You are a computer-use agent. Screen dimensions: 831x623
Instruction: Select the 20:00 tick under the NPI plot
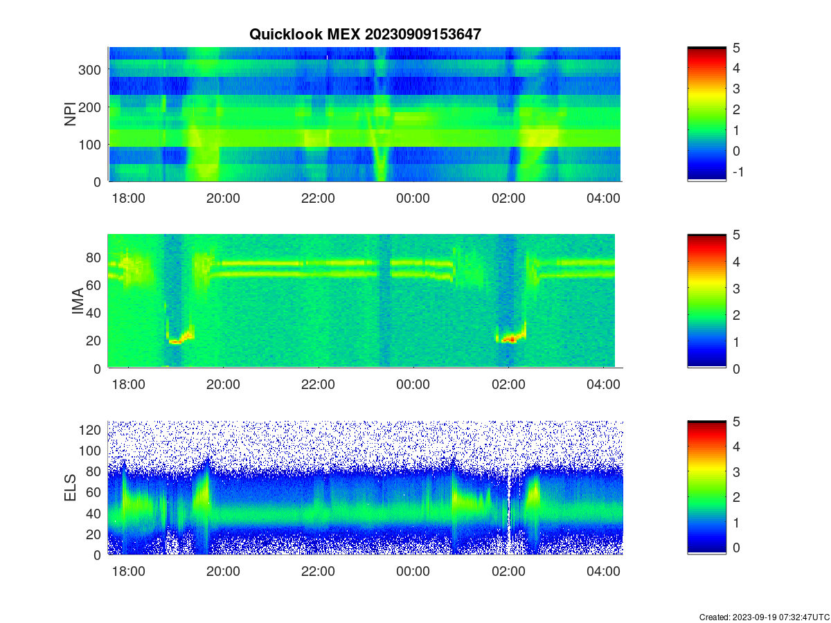tap(223, 198)
